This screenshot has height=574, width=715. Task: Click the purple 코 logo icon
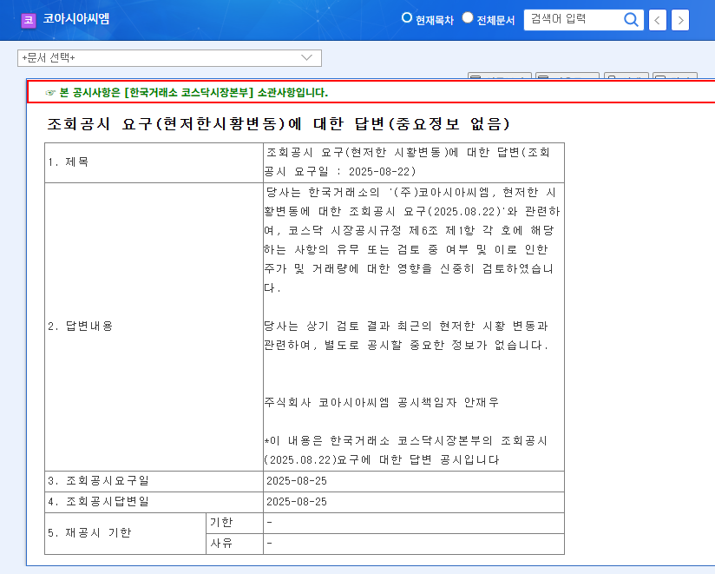pyautogui.click(x=29, y=20)
